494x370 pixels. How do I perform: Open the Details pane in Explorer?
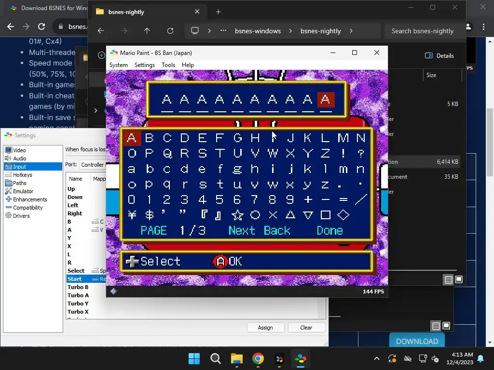(x=439, y=56)
